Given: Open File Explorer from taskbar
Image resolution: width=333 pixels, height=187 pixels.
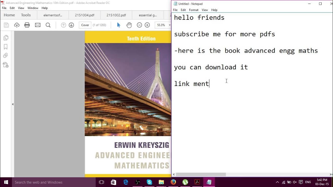Looking at the screenshot, I should (161, 182).
